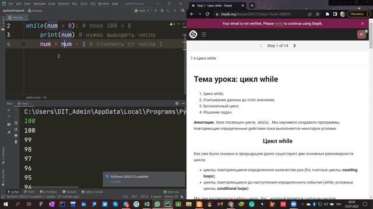Open the TODO tool window tab
Image resolution: width=373 pixels, height=209 pixels.
[x=30, y=192]
